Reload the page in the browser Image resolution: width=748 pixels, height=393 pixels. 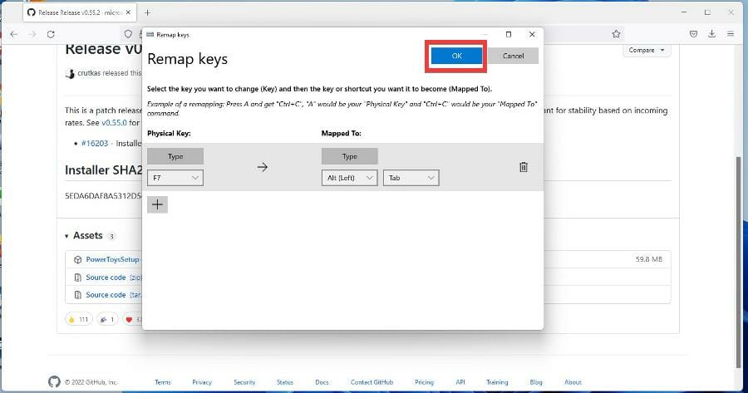click(52, 34)
